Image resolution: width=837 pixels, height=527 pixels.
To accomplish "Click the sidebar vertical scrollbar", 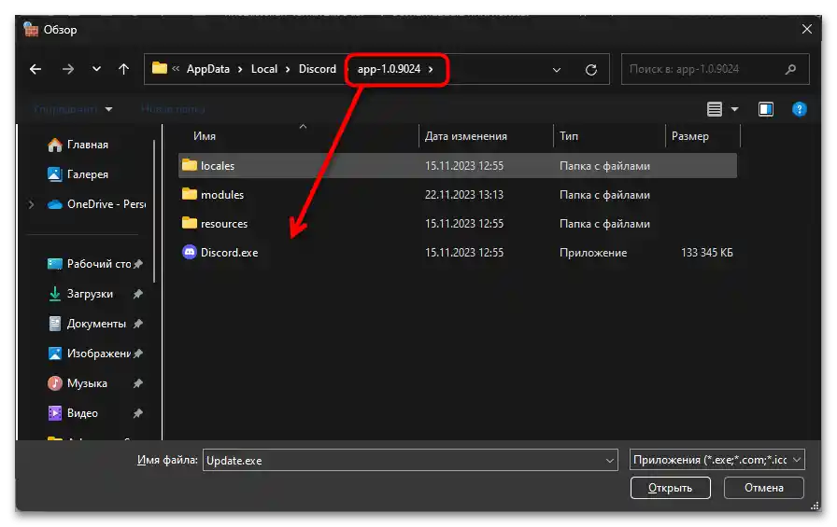I will tap(154, 212).
